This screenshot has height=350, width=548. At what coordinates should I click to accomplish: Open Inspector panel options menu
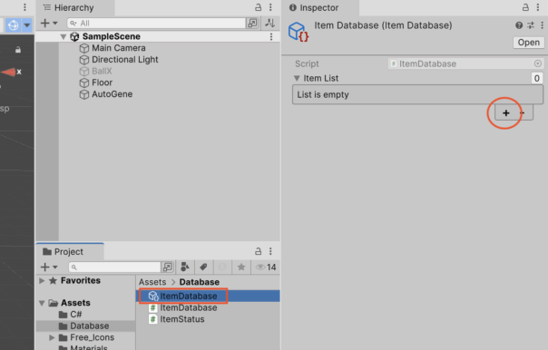538,7
